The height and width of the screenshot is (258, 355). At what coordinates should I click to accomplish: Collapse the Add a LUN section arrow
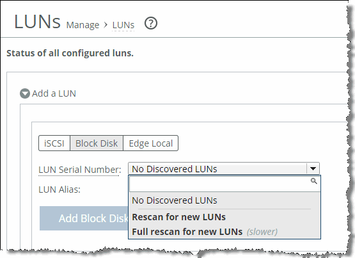[25, 93]
